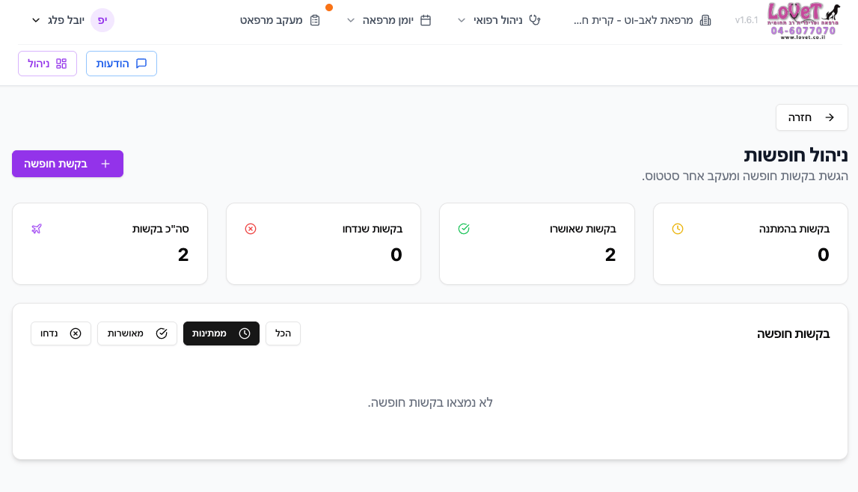Click the בקשת חופשה new request button
The image size is (858, 492).
[x=67, y=164]
